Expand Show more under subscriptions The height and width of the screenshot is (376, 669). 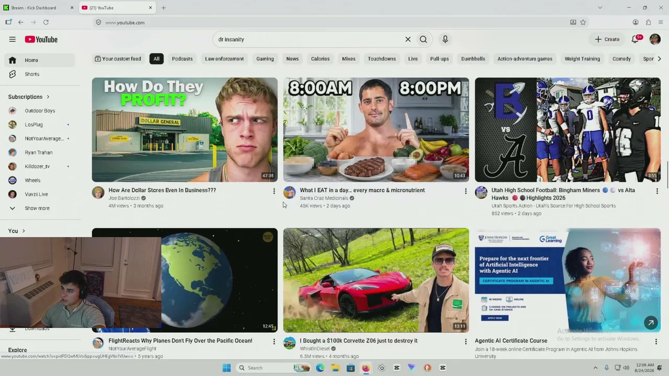pyautogui.click(x=40, y=208)
